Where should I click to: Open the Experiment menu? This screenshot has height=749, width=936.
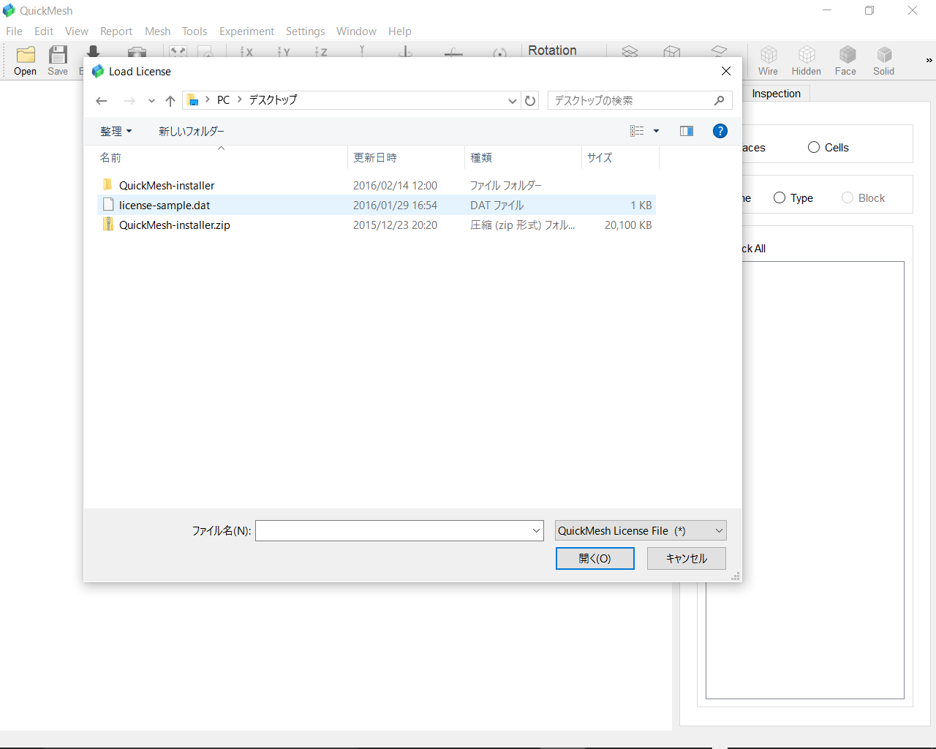tap(246, 31)
